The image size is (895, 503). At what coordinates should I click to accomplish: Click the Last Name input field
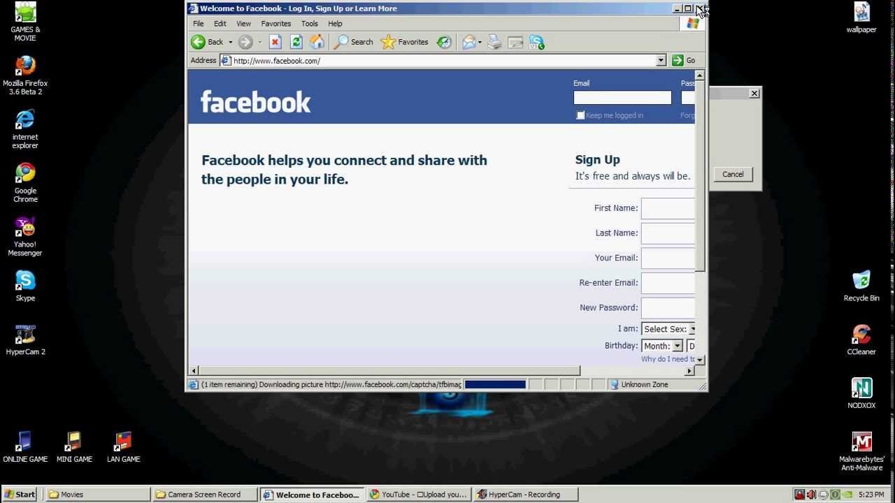668,233
